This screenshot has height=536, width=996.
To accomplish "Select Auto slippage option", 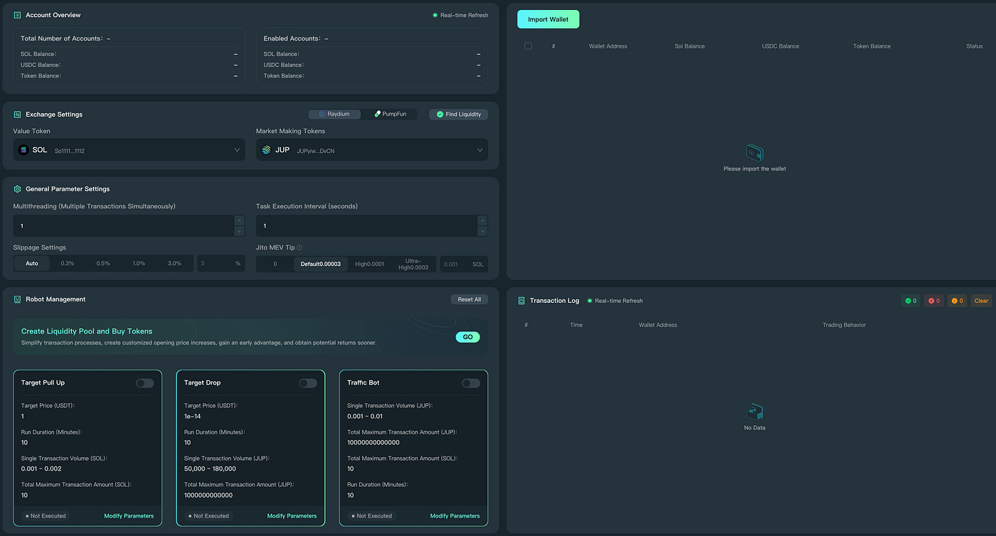I will coord(32,263).
